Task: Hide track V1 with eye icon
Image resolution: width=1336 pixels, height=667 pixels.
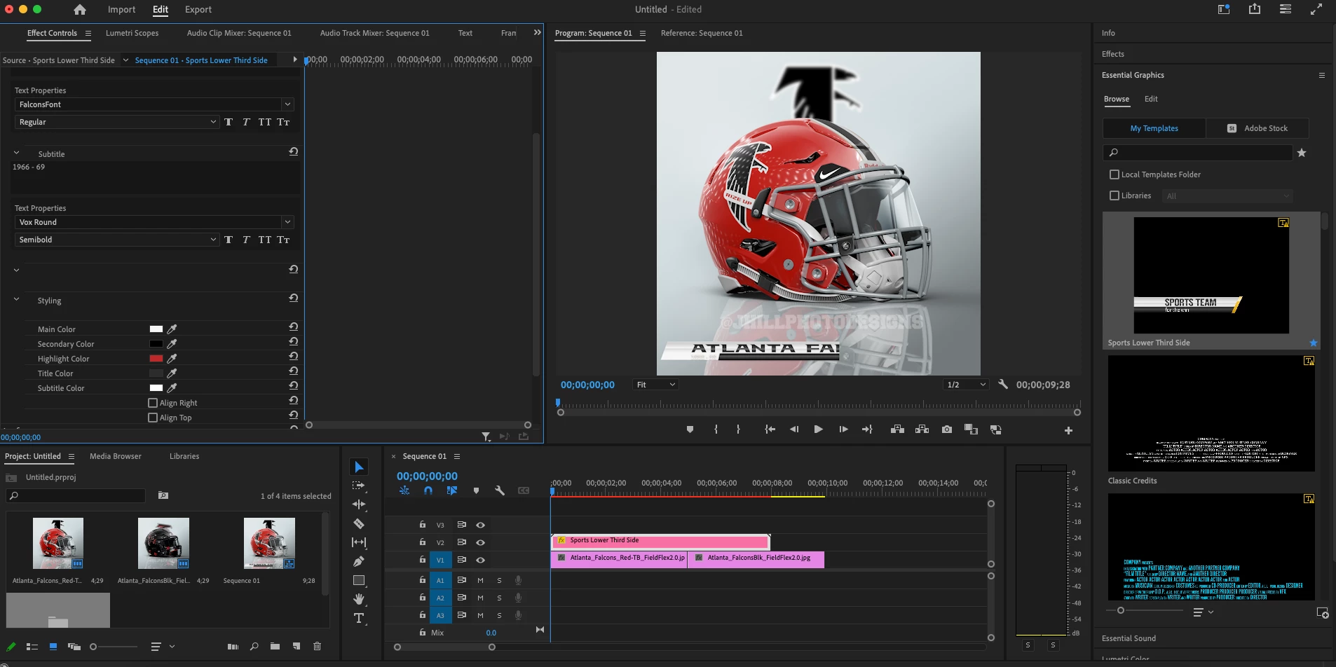Action: 480,560
